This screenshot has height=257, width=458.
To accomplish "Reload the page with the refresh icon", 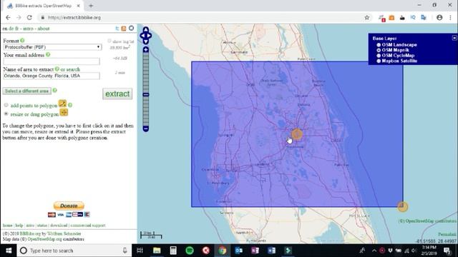I will tap(29, 17).
